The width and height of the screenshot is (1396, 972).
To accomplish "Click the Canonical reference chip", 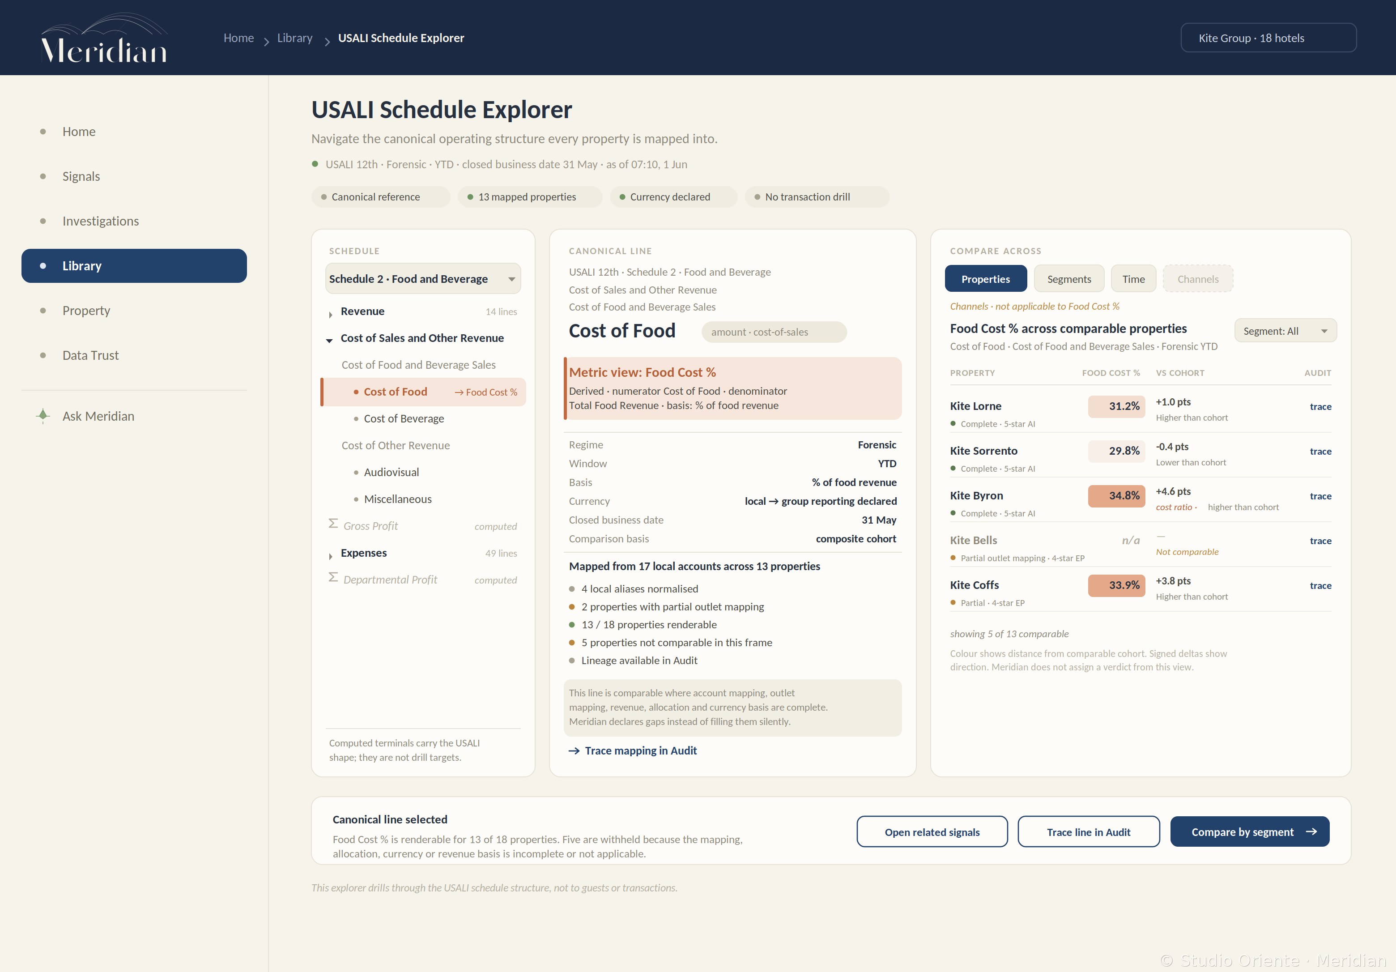I will pos(381,197).
